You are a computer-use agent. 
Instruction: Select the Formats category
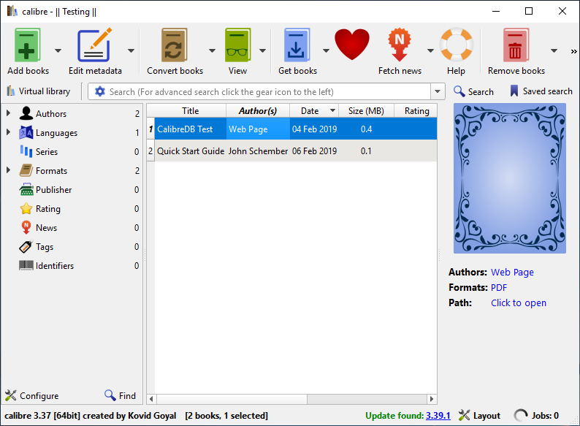point(51,171)
